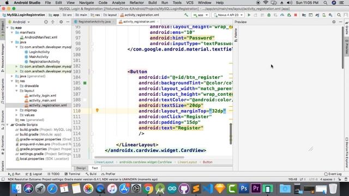Open the Profiler tool window
Image resolution: width=349 pixels, height=196 pixels.
(x=108, y=174)
